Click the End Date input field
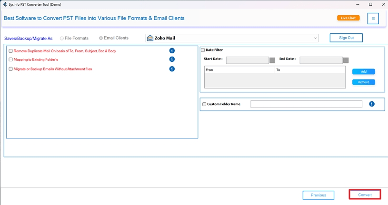The width and height of the screenshot is (388, 205). tap(321, 60)
